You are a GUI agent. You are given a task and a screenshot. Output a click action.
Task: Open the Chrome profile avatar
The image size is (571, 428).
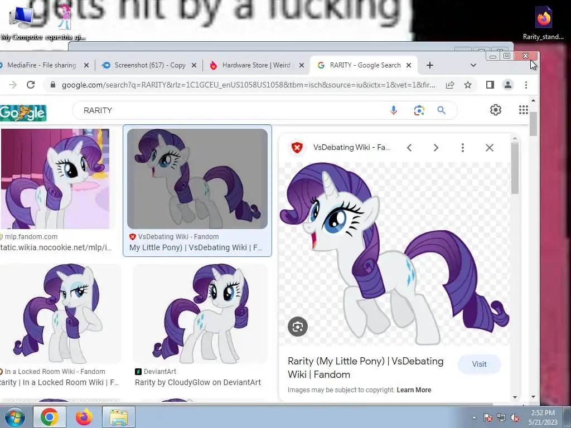[x=507, y=85]
